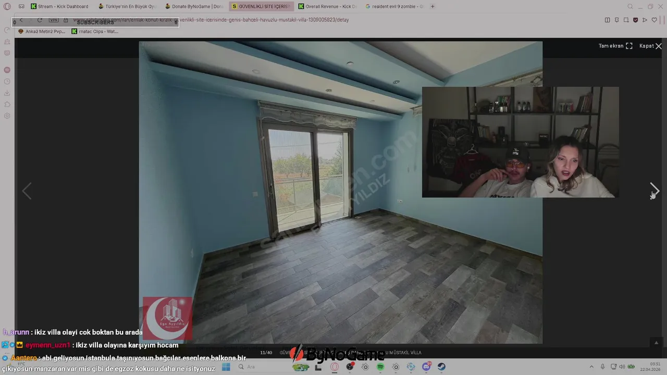Open sidebar history clock icon

[7, 82]
